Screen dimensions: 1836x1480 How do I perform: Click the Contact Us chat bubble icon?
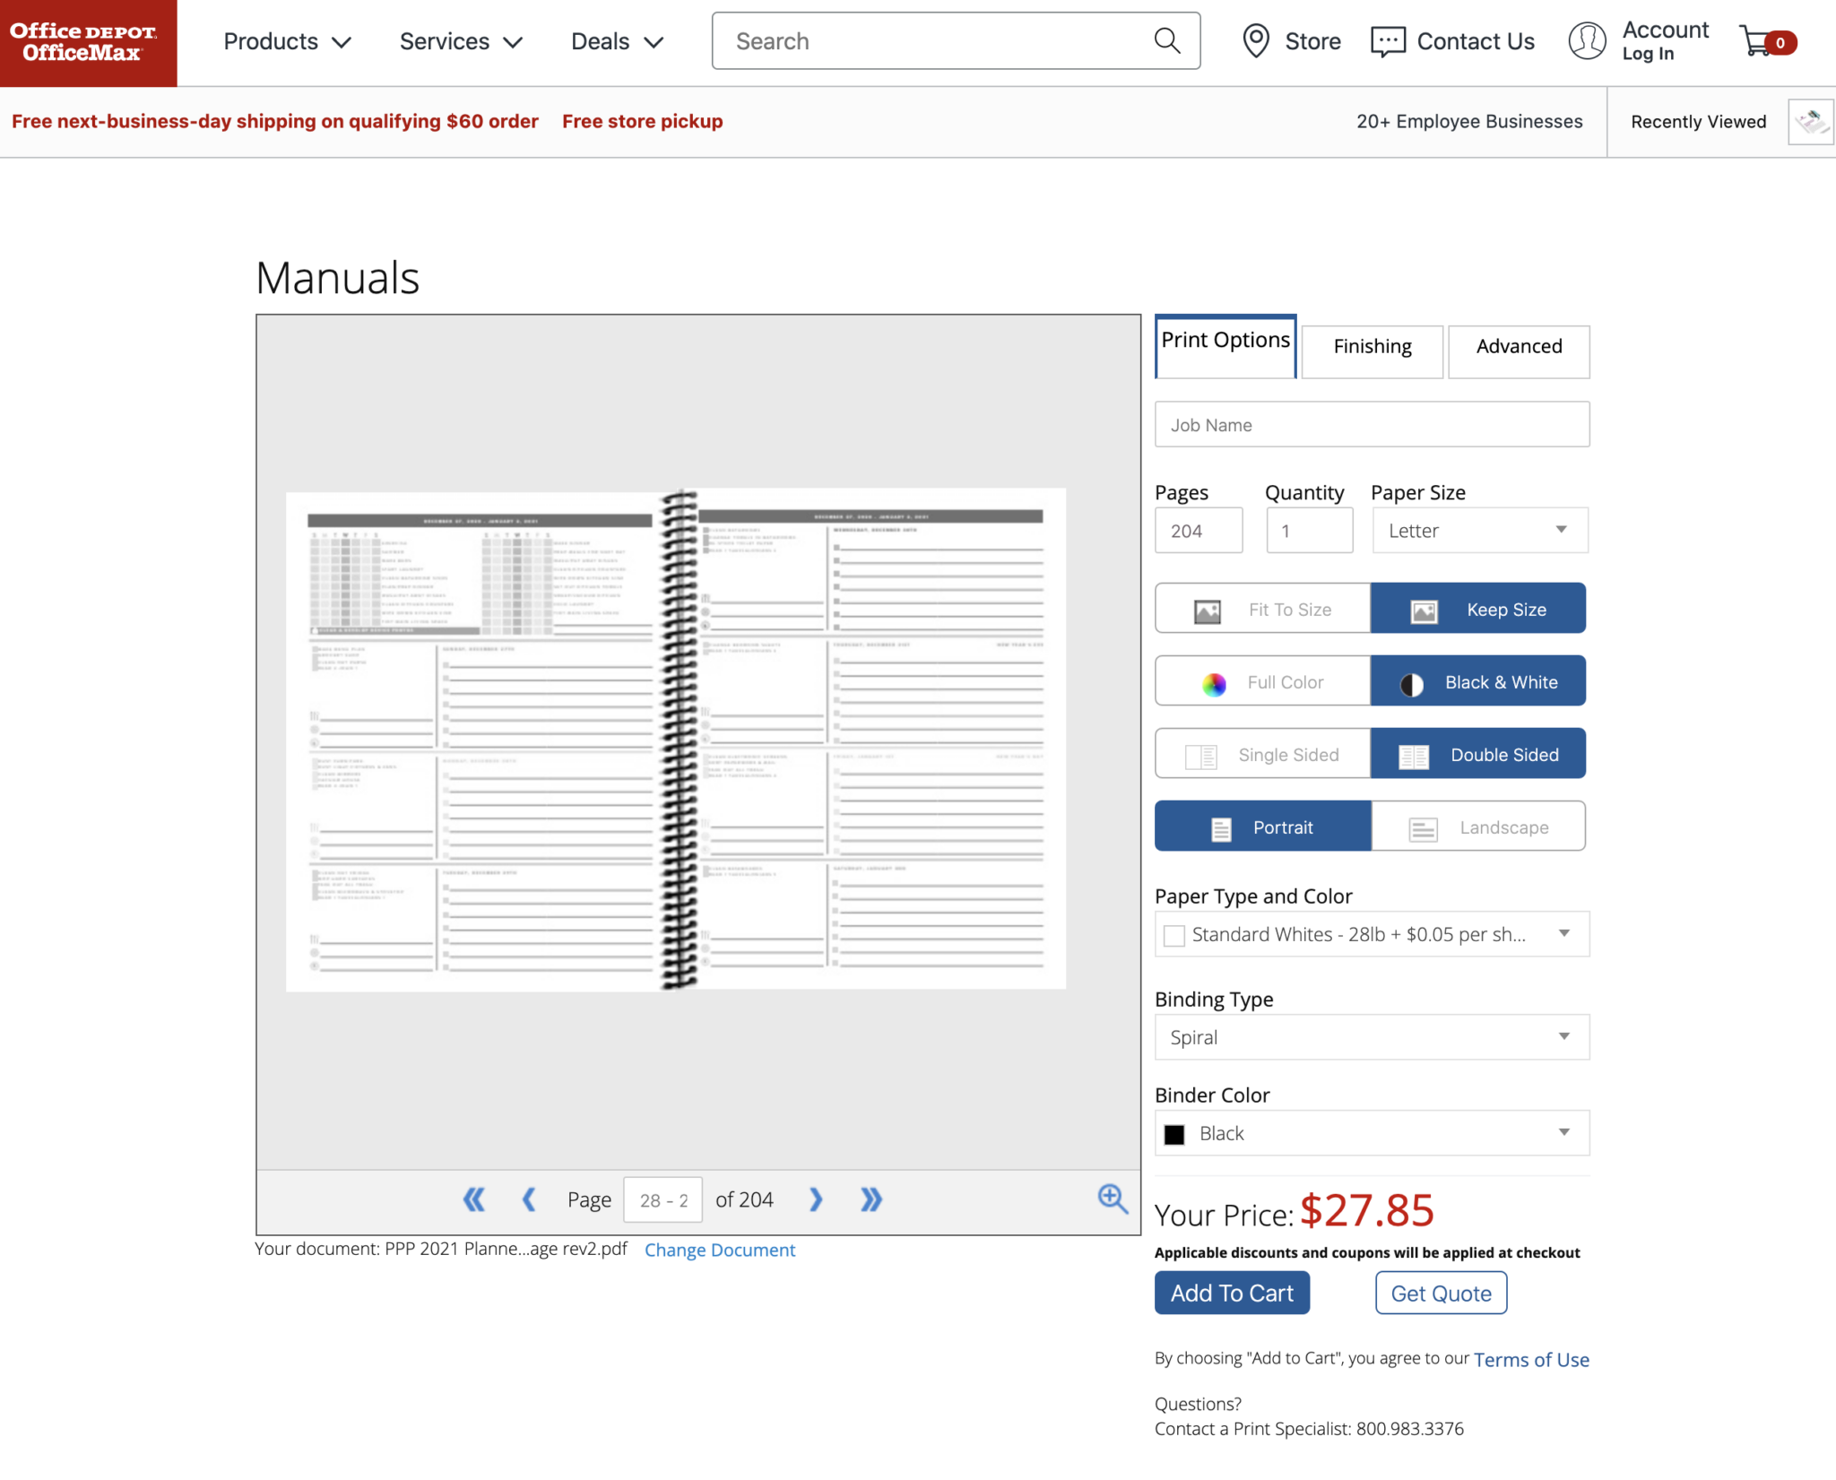click(x=1388, y=42)
